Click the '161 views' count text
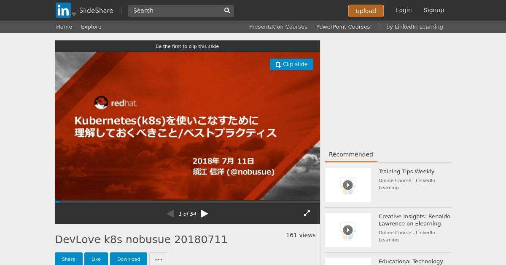The height and width of the screenshot is (265, 506). click(x=301, y=235)
